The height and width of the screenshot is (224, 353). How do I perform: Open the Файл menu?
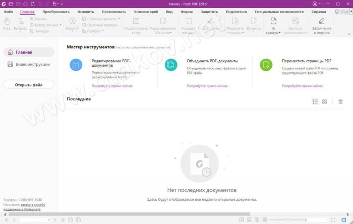[x=9, y=12]
